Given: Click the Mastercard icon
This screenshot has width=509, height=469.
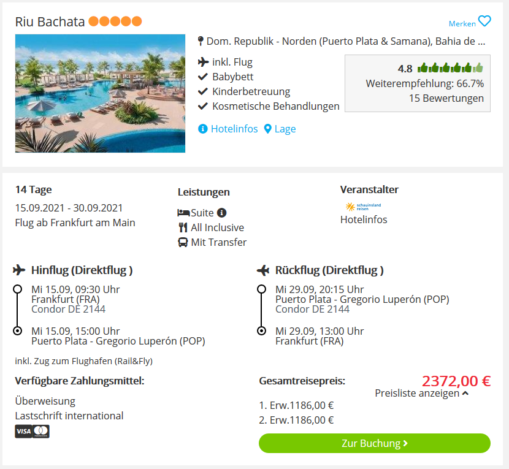Looking at the screenshot, I should click(41, 432).
